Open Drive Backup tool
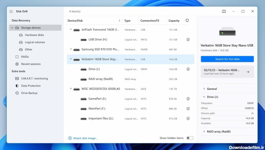Viewport: 265px width, 150px height. click(29, 93)
